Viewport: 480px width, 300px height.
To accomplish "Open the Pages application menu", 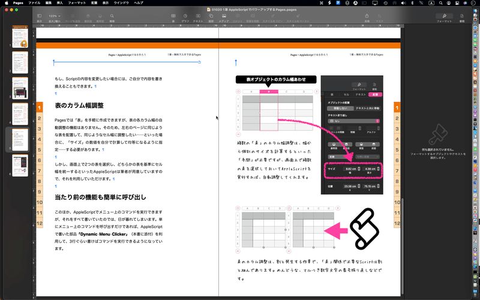I will (x=18, y=3).
